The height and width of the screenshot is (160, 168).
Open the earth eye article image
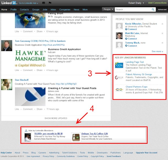[x=30, y=20]
